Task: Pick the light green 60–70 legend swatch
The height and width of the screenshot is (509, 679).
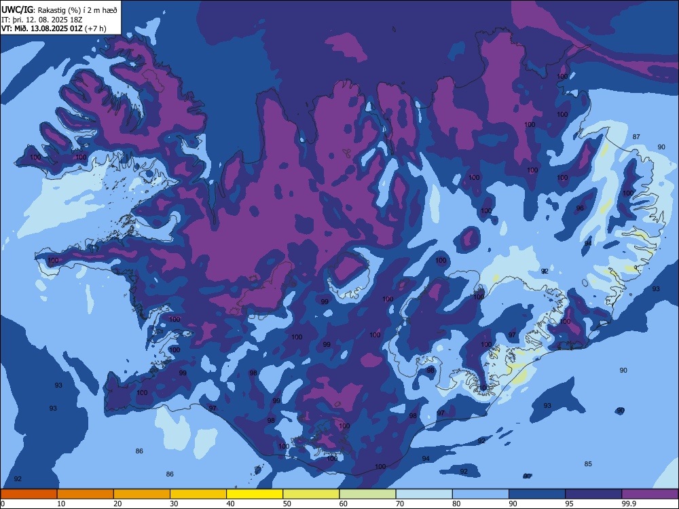Action: [367, 494]
